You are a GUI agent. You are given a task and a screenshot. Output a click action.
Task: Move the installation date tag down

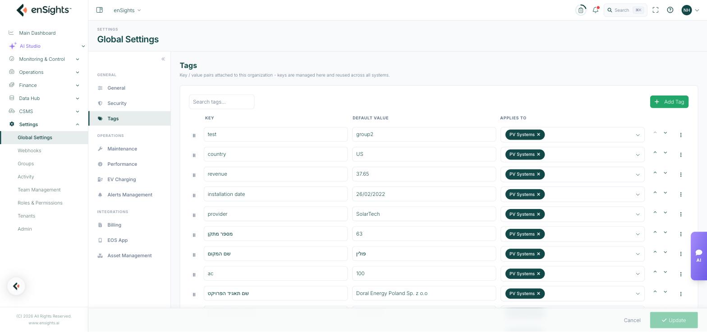click(x=665, y=192)
